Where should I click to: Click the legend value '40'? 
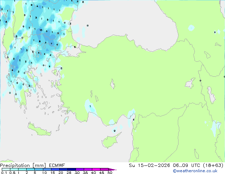(x=93, y=173)
